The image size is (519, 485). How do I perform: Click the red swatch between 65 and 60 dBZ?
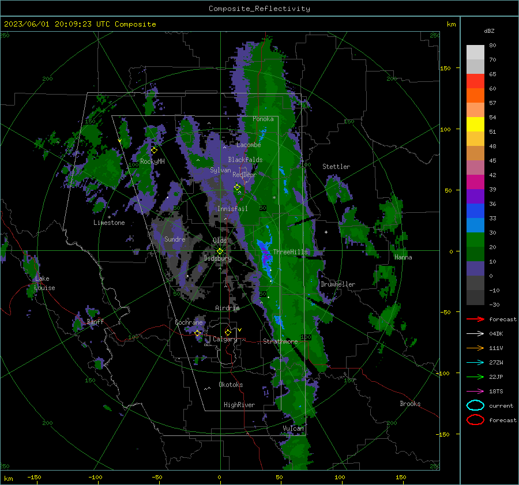(475, 81)
